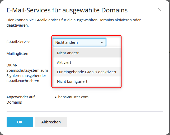Close the dialog with the X icon

160,10
